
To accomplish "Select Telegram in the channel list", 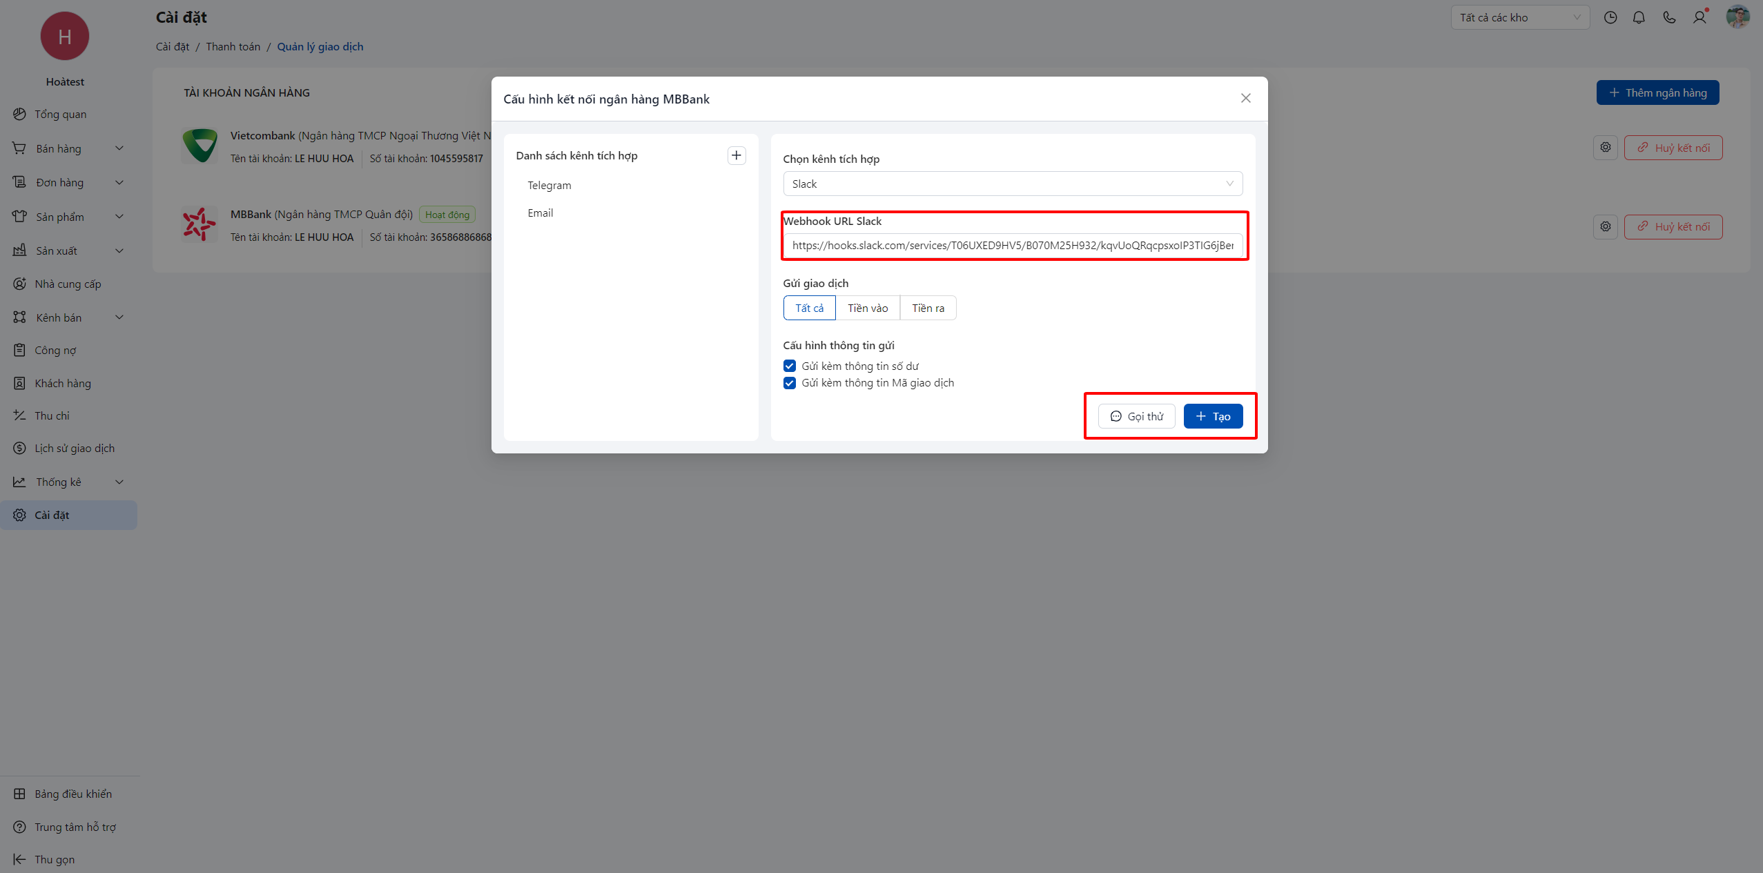I will 549,185.
